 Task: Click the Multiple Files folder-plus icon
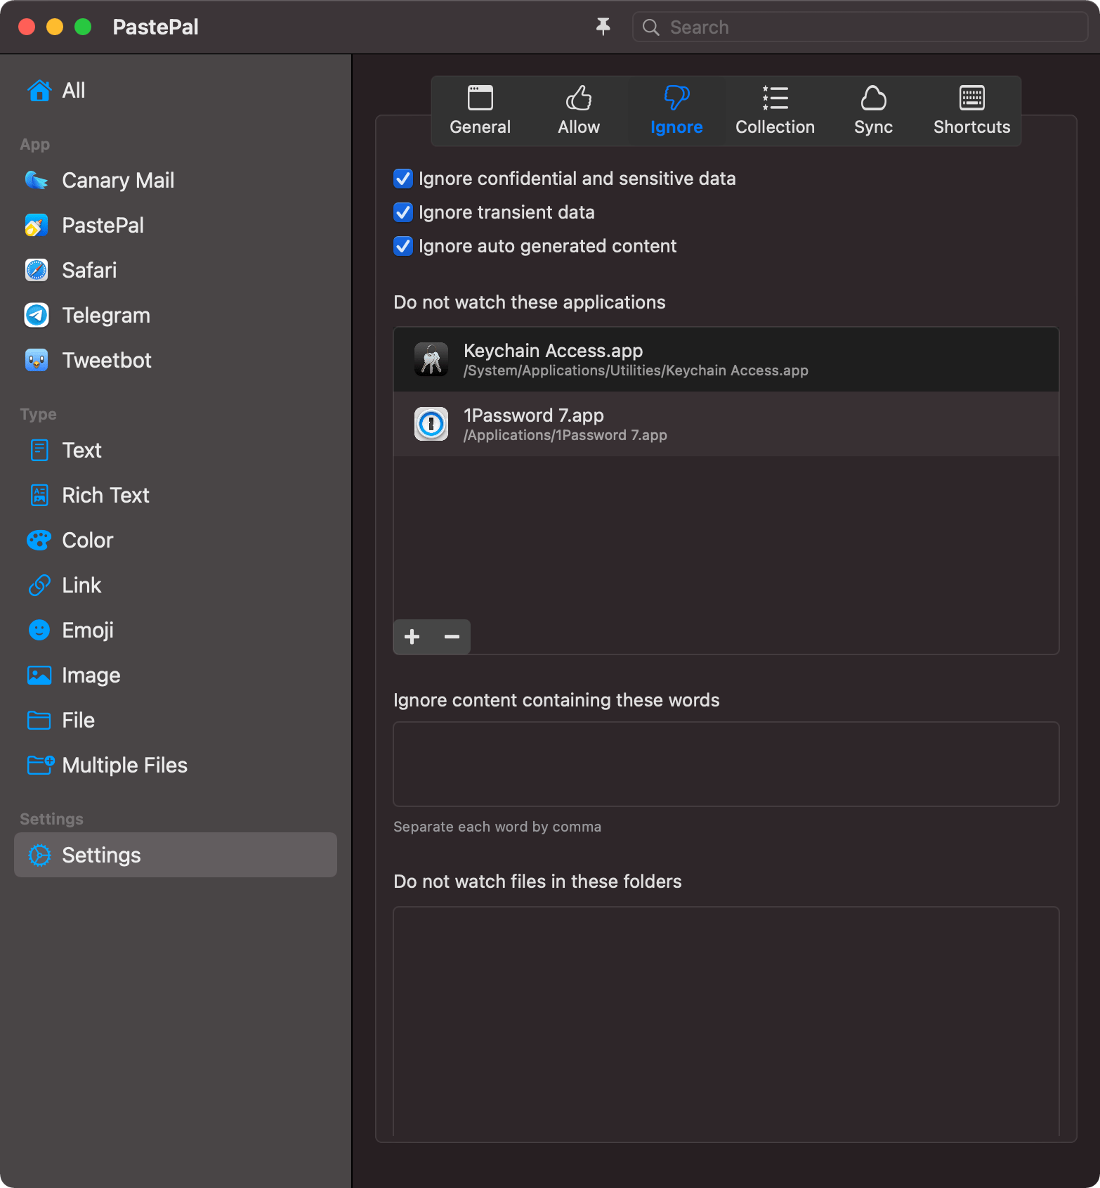[x=41, y=765]
